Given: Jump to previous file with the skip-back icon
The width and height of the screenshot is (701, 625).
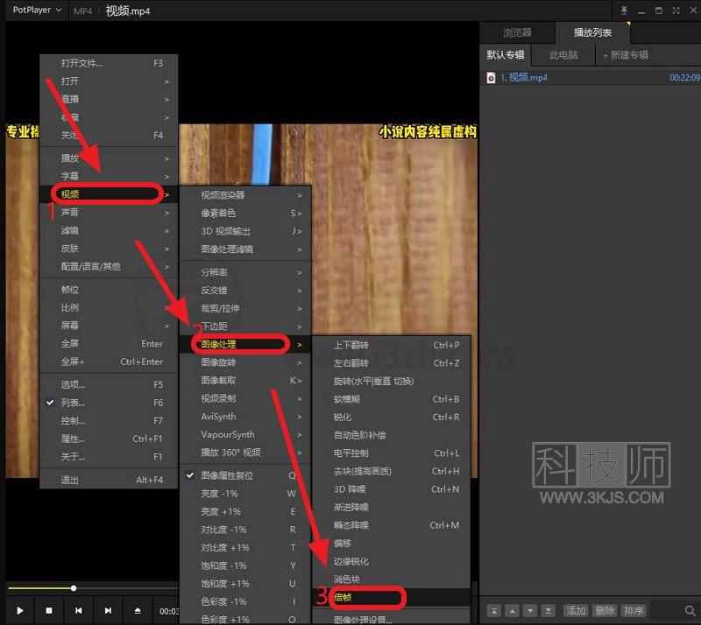Looking at the screenshot, I should point(78,610).
